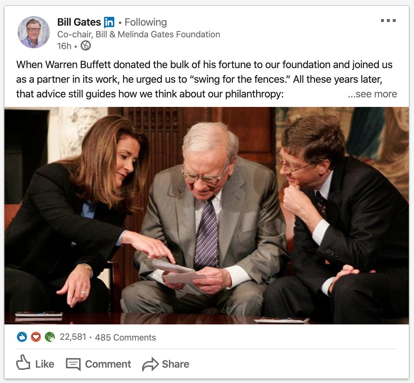View the 22,581 reactions list
This screenshot has width=414, height=383.
[x=73, y=337]
